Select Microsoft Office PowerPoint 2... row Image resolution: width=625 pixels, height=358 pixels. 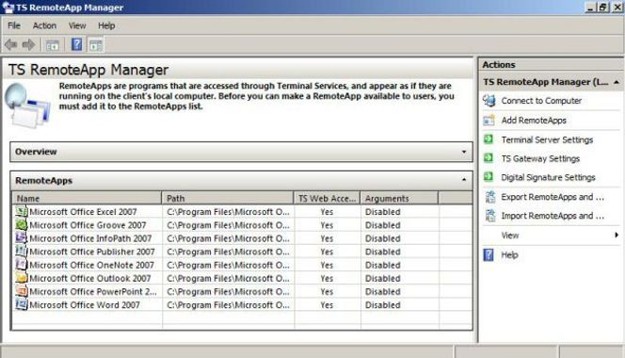tap(242, 291)
